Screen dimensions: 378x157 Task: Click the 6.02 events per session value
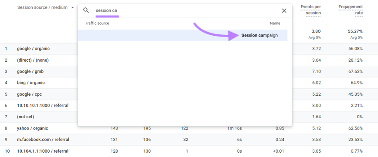coord(316,83)
